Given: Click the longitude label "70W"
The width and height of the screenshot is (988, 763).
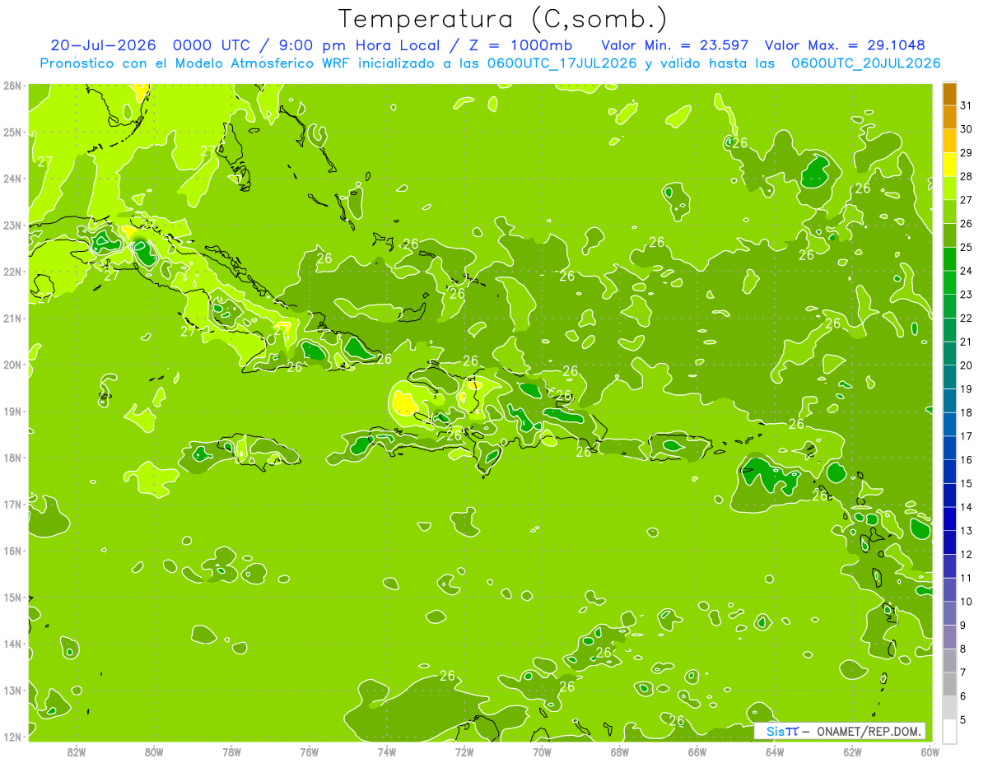Looking at the screenshot, I should 542,752.
